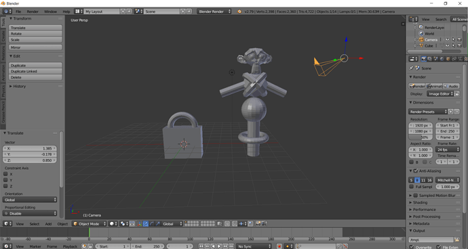Click the Mirror button in Transform panel
This screenshot has width=468, height=249.
coord(35,47)
